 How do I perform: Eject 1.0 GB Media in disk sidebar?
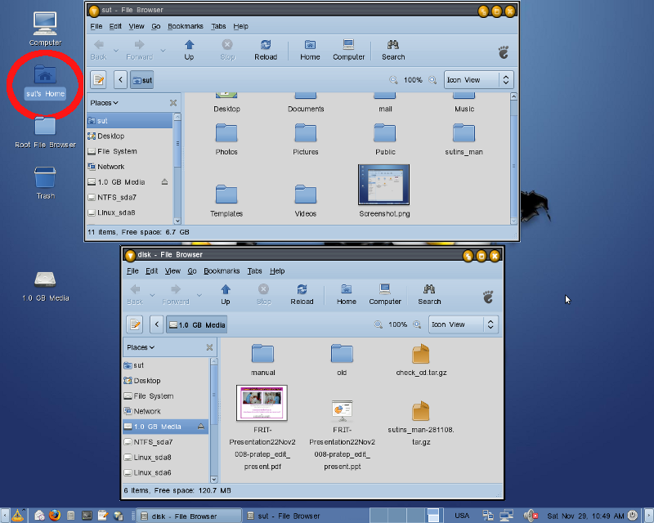tap(201, 427)
